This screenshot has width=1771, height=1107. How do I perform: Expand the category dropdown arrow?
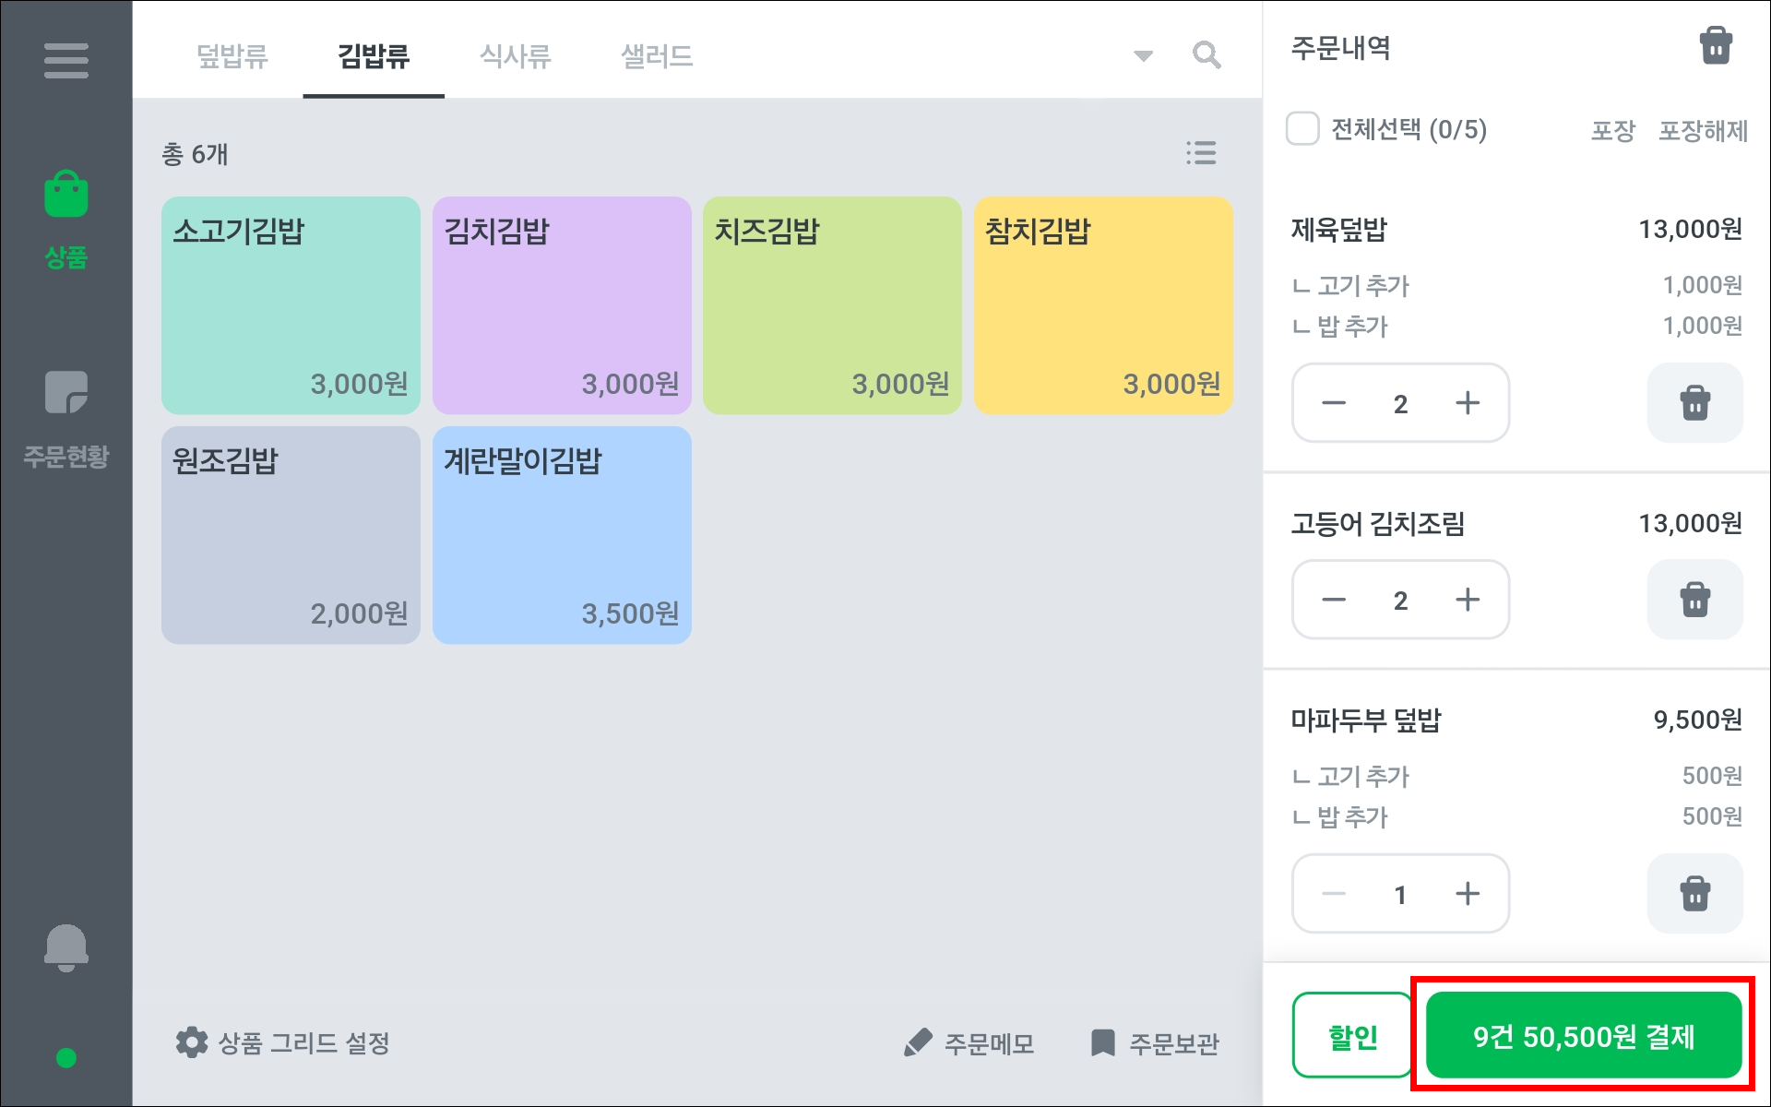[1143, 56]
